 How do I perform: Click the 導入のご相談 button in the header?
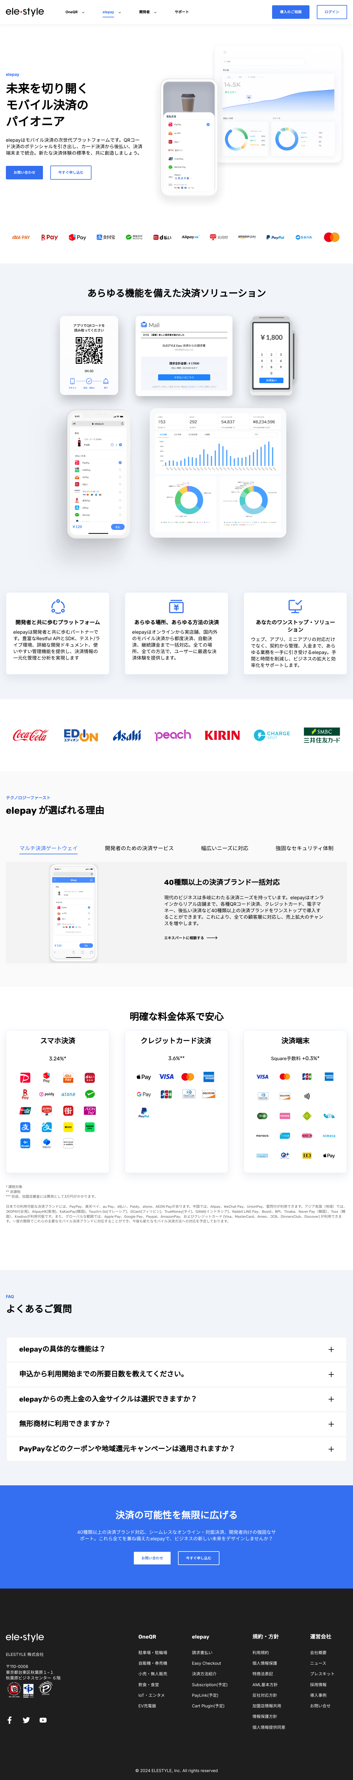291,12
